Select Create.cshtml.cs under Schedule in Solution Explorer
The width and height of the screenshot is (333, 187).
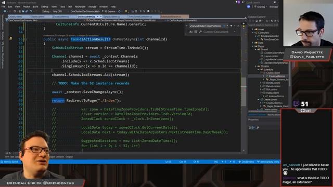coord(277,76)
